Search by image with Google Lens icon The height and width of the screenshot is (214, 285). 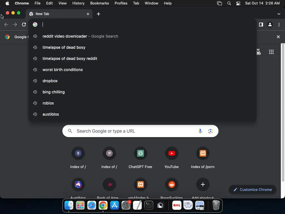(210, 131)
